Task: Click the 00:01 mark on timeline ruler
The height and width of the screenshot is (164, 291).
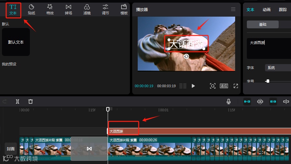Action: click(x=164, y=110)
